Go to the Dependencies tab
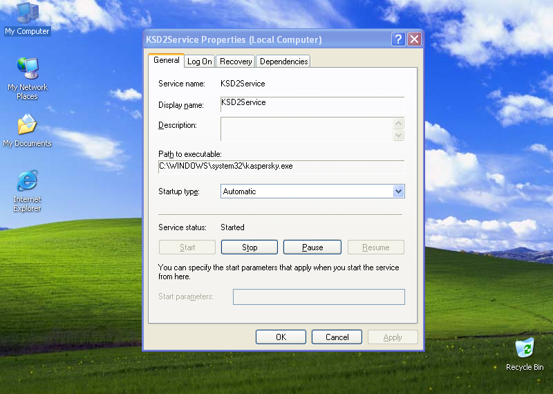This screenshot has width=553, height=394. point(283,62)
